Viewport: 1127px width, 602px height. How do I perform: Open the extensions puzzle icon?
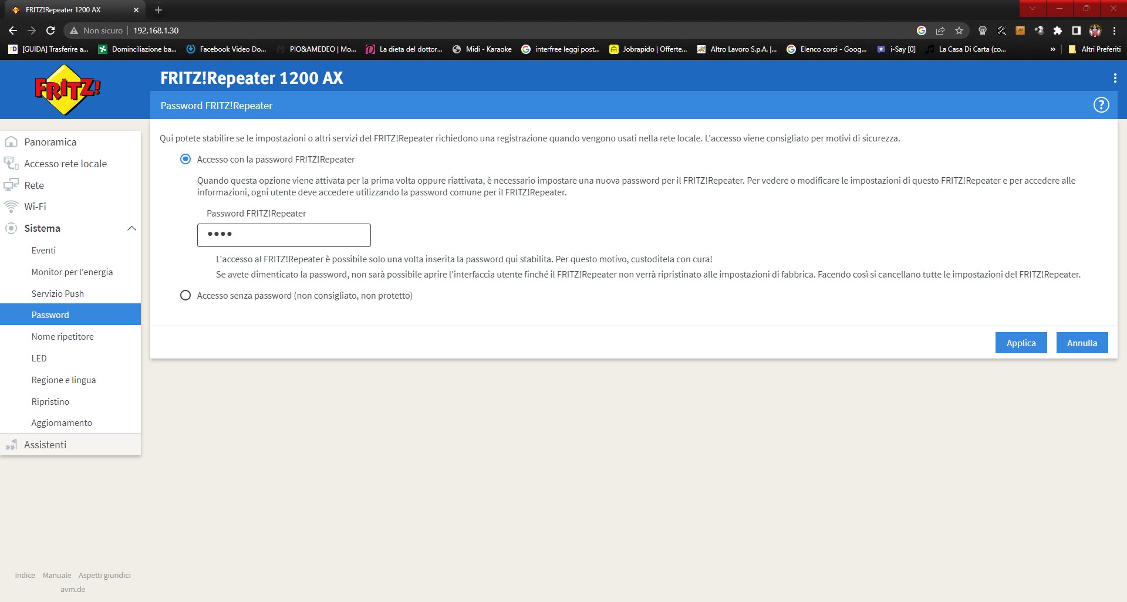1058,31
